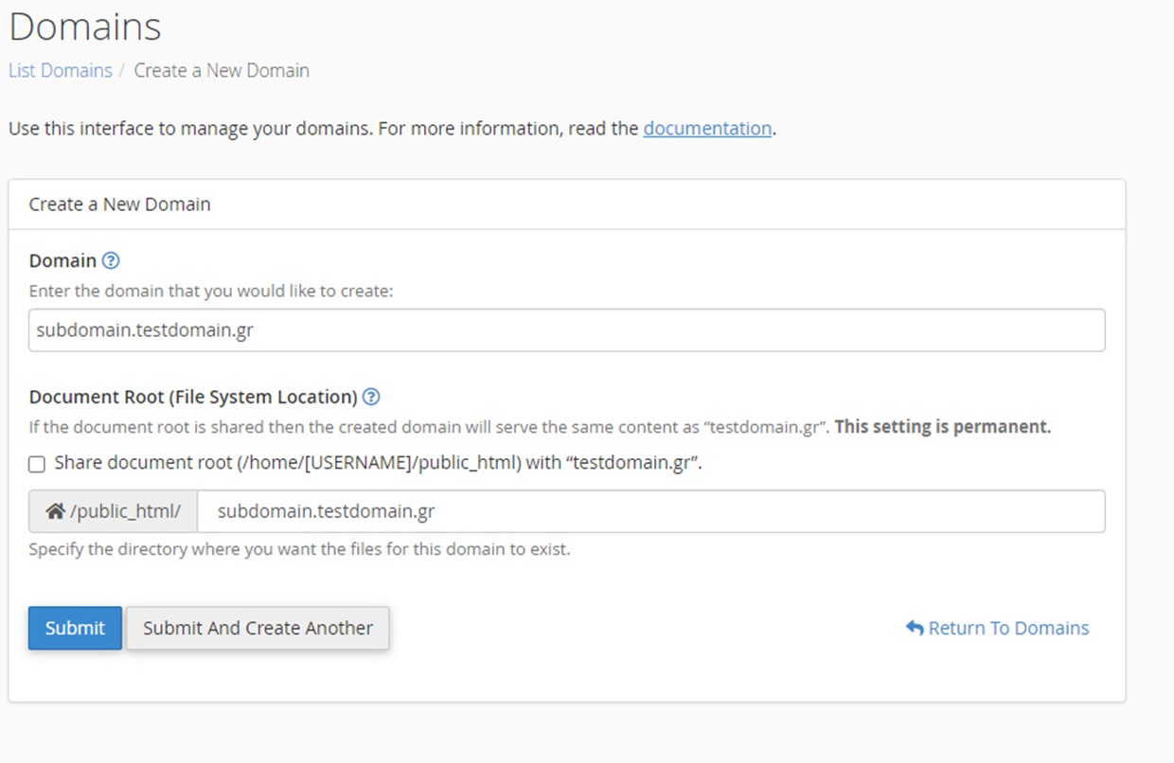This screenshot has height=763, width=1174.
Task: Click the /public_html/ path prefix text
Action: tap(125, 511)
